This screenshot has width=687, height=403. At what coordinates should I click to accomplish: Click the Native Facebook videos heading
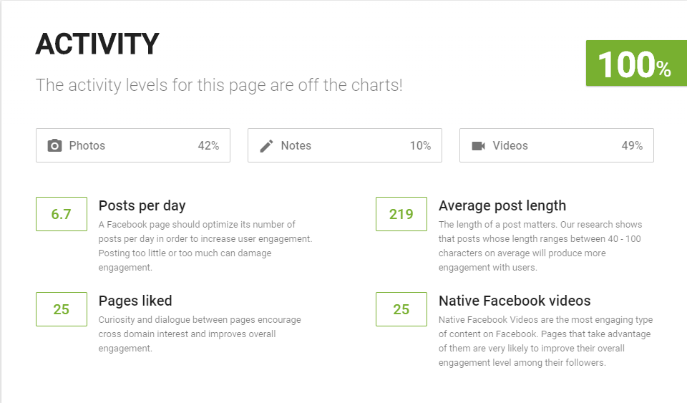click(x=515, y=301)
